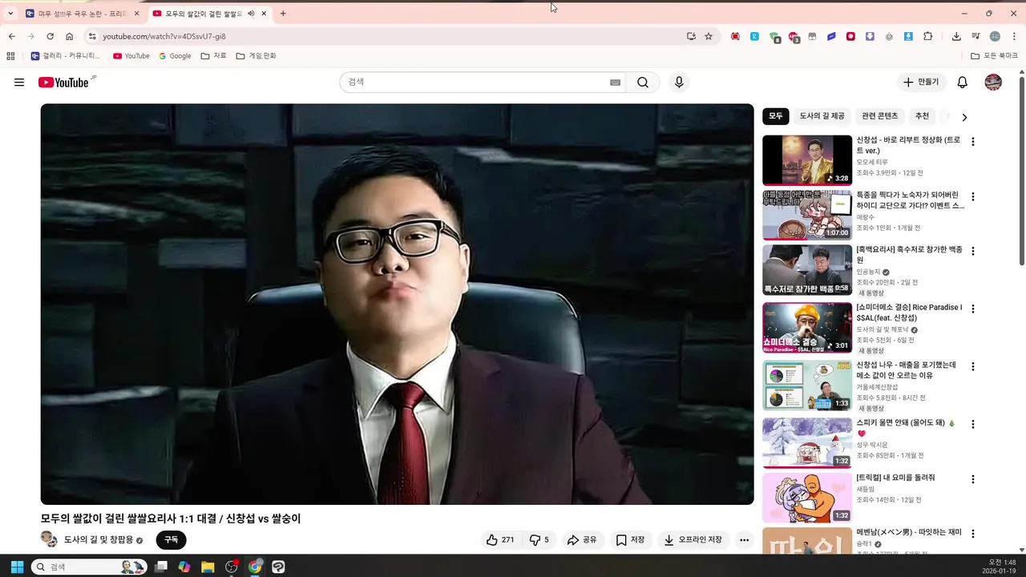The width and height of the screenshot is (1026, 577).
Task: Open account avatar menu in YouTube header
Action: 993,83
